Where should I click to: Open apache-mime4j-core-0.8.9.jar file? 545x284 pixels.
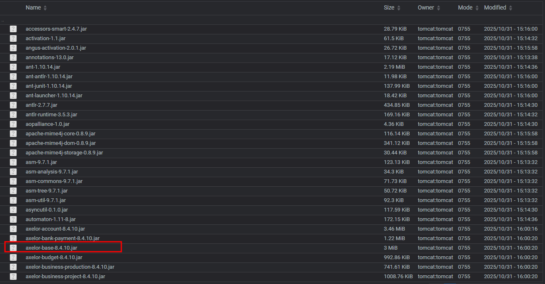pyautogui.click(x=60, y=134)
